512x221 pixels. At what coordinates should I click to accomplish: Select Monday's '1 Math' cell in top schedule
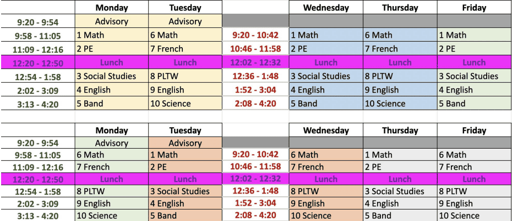click(x=112, y=35)
